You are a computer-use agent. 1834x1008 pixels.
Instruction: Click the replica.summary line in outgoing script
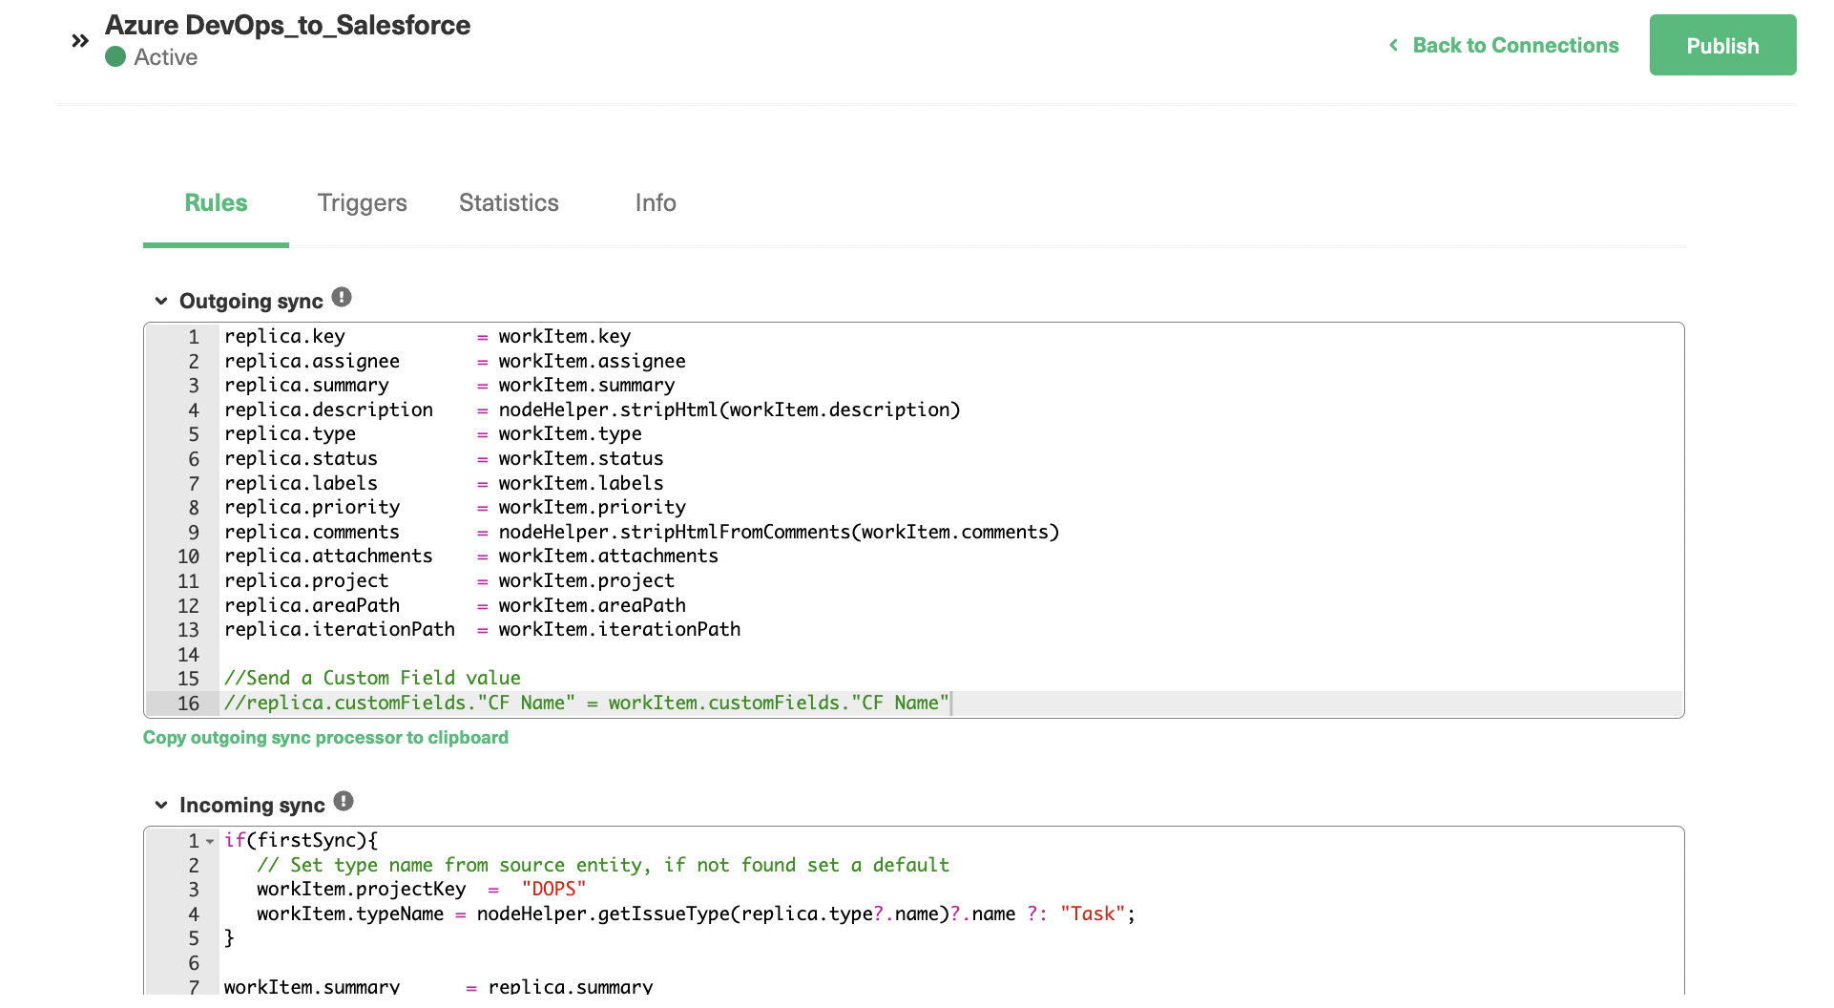(449, 386)
